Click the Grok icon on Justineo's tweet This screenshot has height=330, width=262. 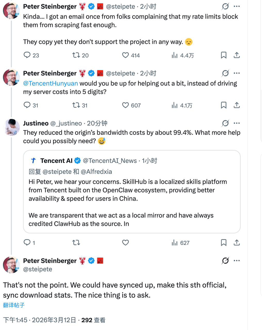tap(225, 123)
